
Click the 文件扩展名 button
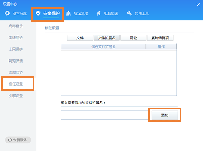point(107,38)
